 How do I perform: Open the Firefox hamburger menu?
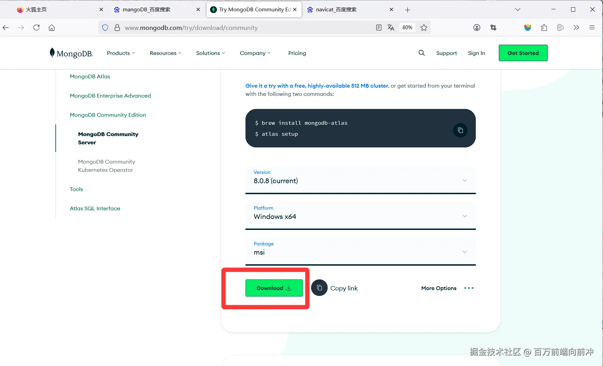592,28
